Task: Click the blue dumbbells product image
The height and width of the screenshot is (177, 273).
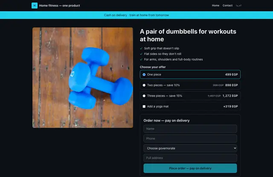Action: (83, 77)
